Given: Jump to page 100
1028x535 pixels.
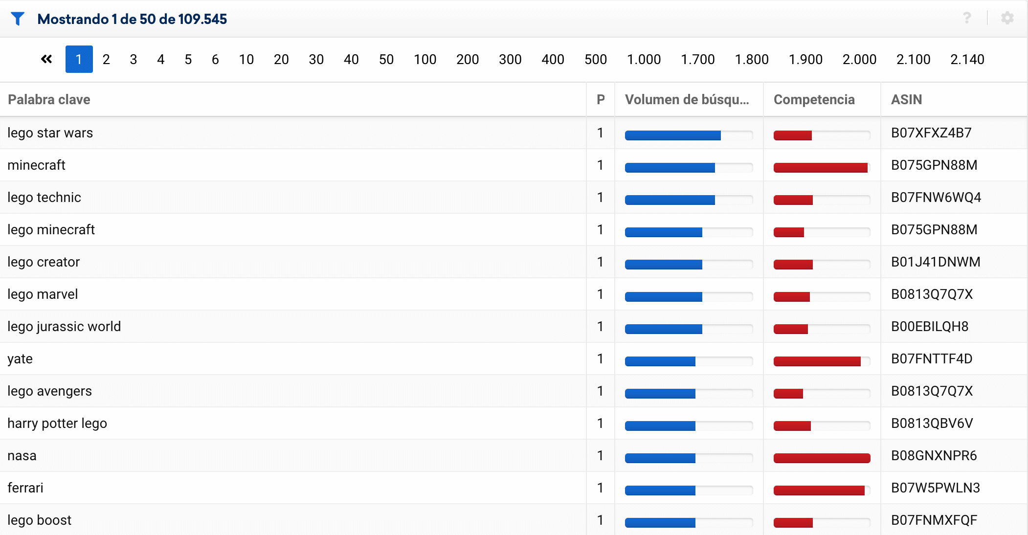Looking at the screenshot, I should pos(425,59).
